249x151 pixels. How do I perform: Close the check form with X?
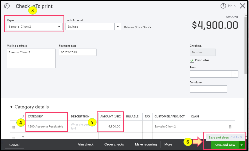242,6
